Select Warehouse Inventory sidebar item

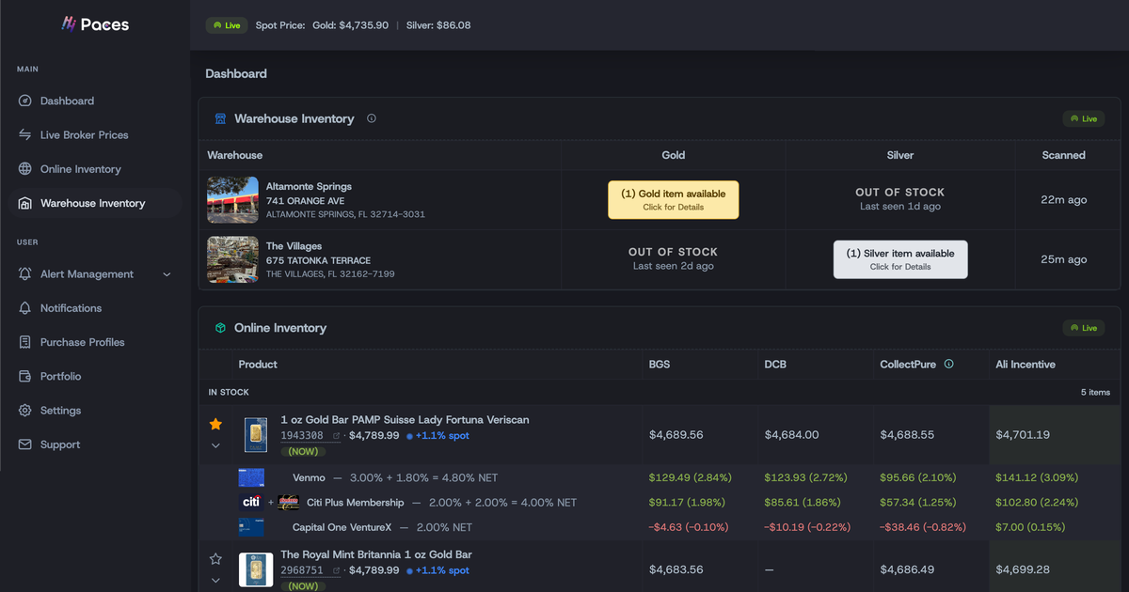[95, 203]
